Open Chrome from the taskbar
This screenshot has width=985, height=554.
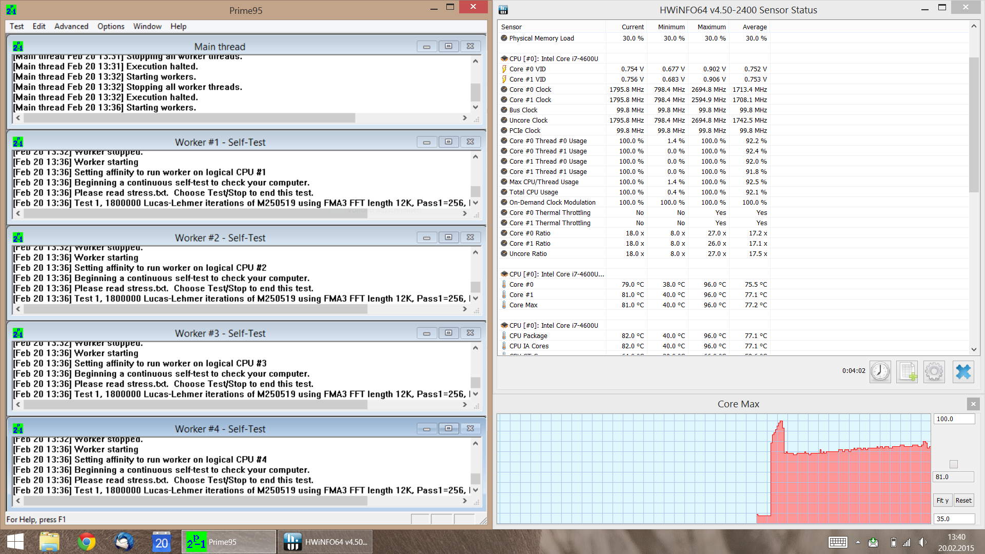[87, 542]
